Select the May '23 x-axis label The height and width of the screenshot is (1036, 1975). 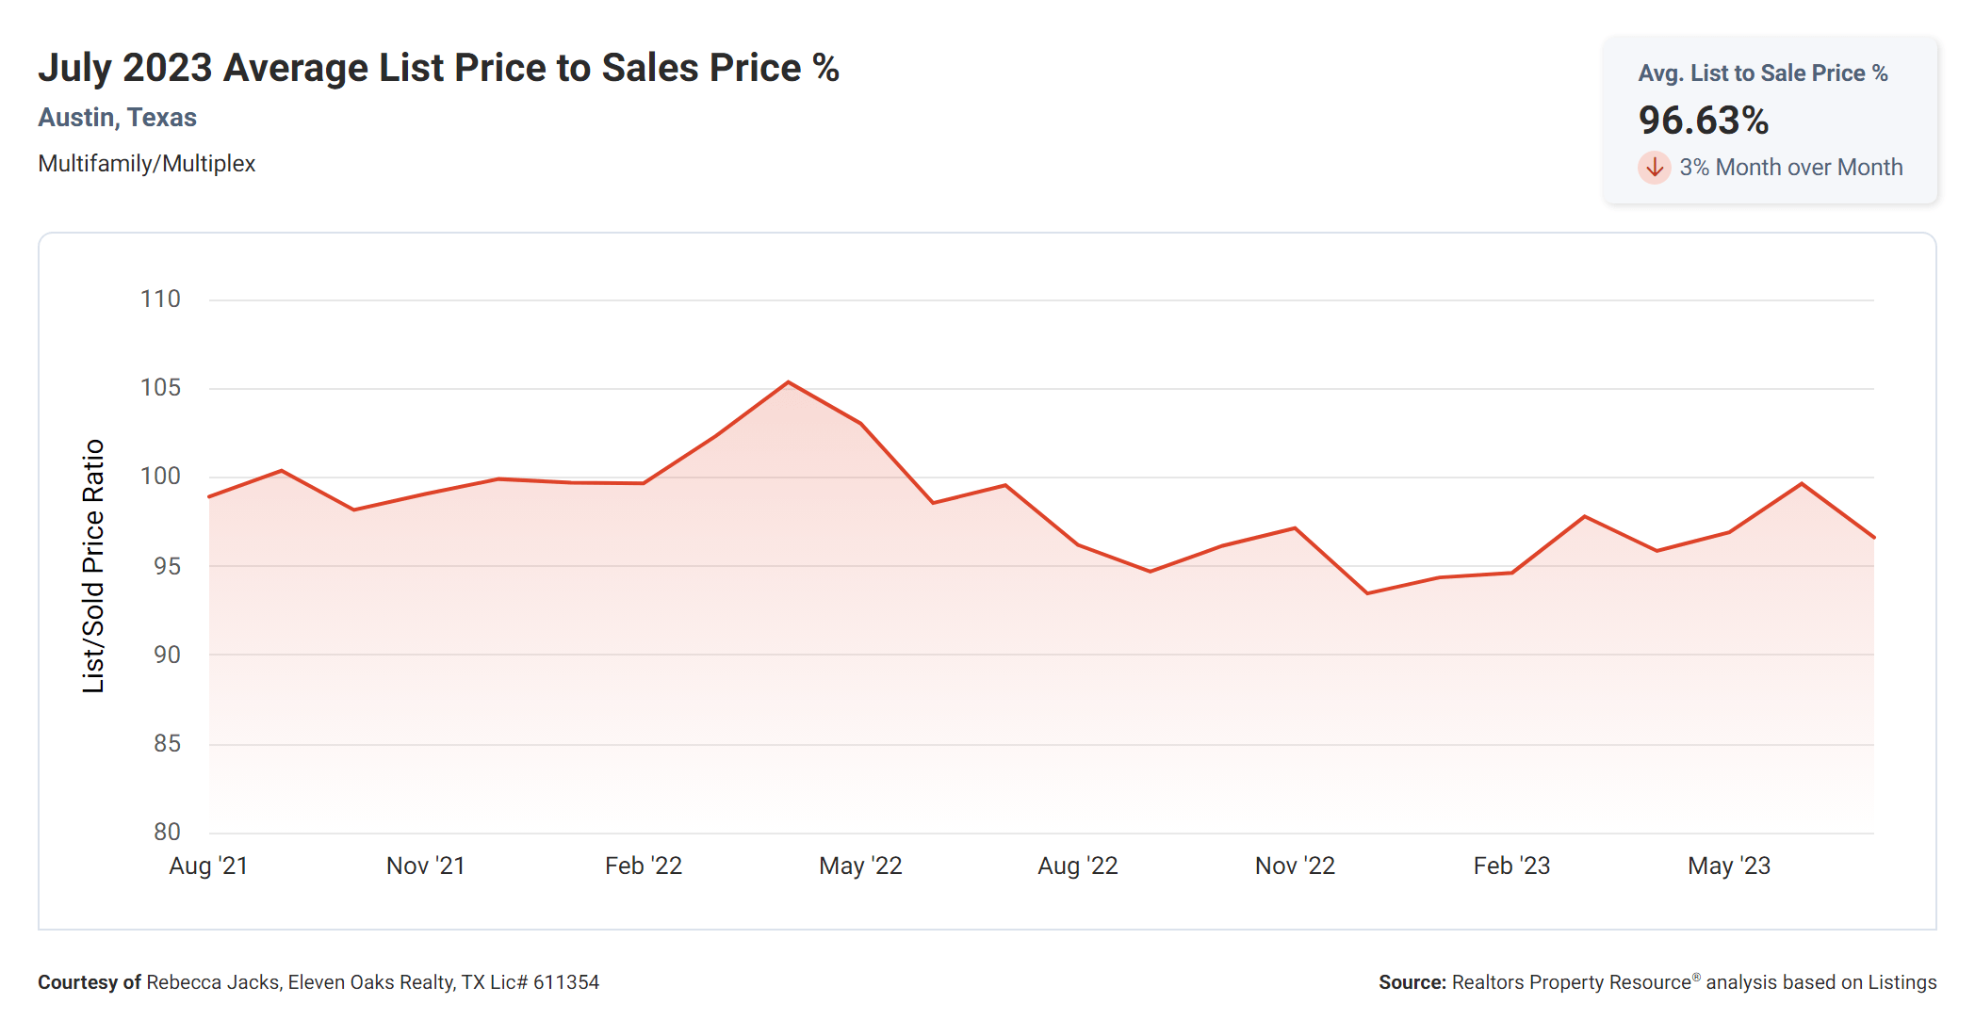pyautogui.click(x=1729, y=866)
